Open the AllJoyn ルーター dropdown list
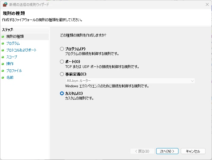The width and height of the screenshot is (212, 160). (130, 81)
